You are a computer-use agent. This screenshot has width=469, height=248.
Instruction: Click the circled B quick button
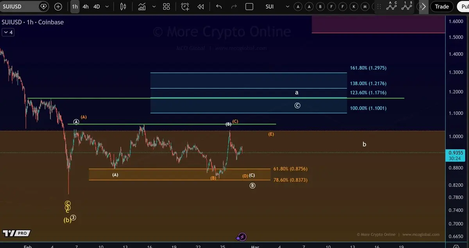(320, 7)
